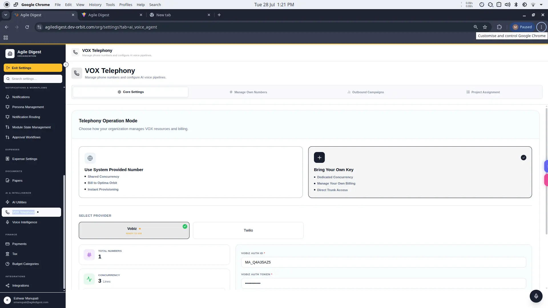Open the tab search dropdown in Chrome
Viewport: 548px width, 308px height.
pos(6,15)
